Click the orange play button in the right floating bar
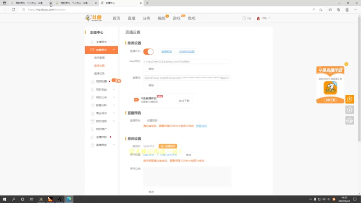The height and width of the screenshot is (203, 361). pos(349,99)
